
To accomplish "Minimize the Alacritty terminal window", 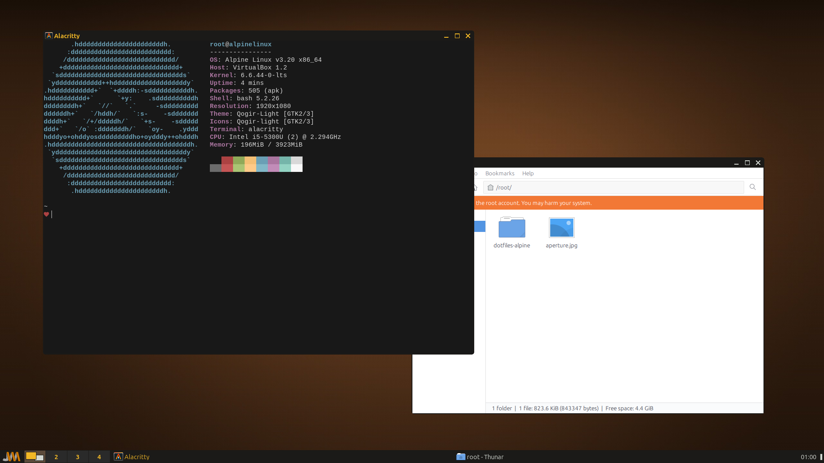I will coord(446,36).
